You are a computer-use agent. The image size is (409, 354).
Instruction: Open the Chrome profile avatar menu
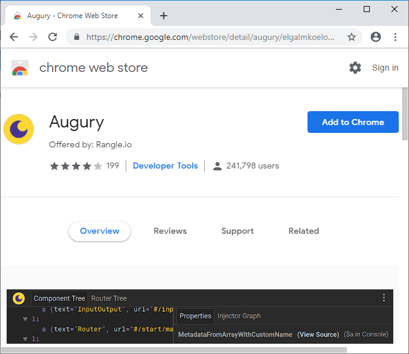click(x=376, y=37)
